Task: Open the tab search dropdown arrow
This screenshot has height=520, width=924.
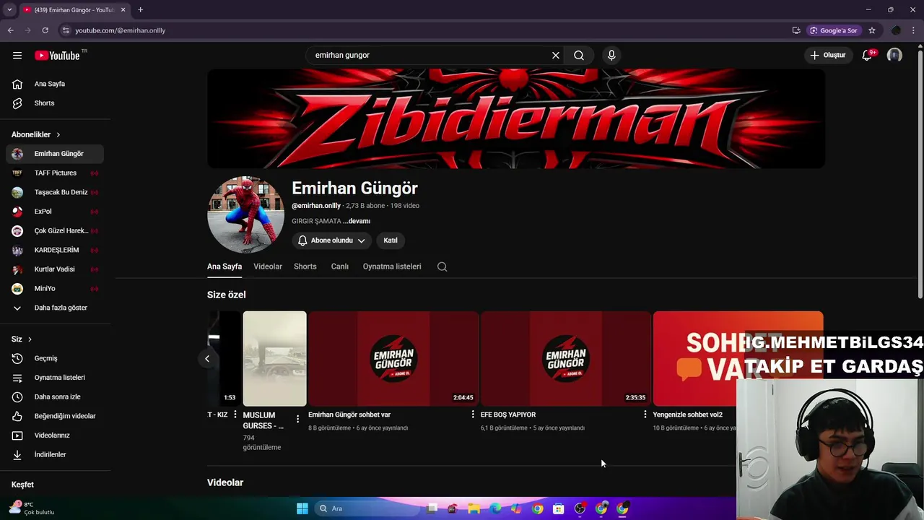Action: coord(9,10)
